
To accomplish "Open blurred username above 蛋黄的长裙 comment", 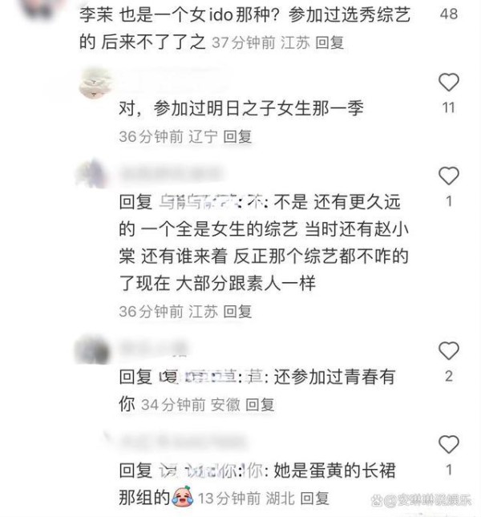I will pos(183,442).
